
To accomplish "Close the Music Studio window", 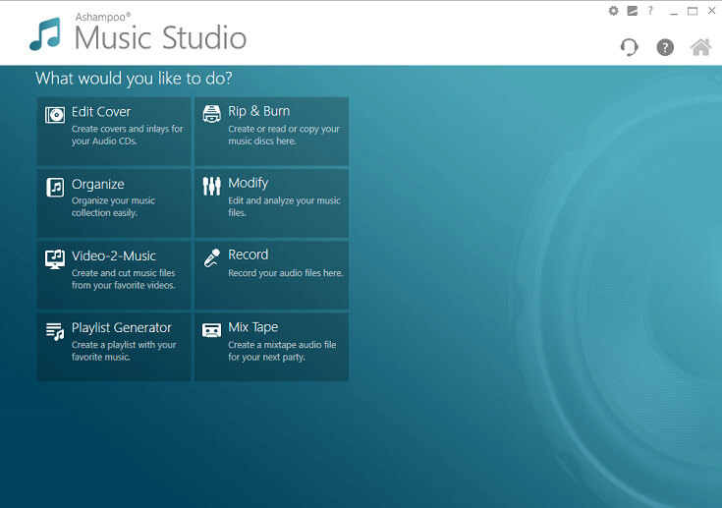I will tap(711, 11).
